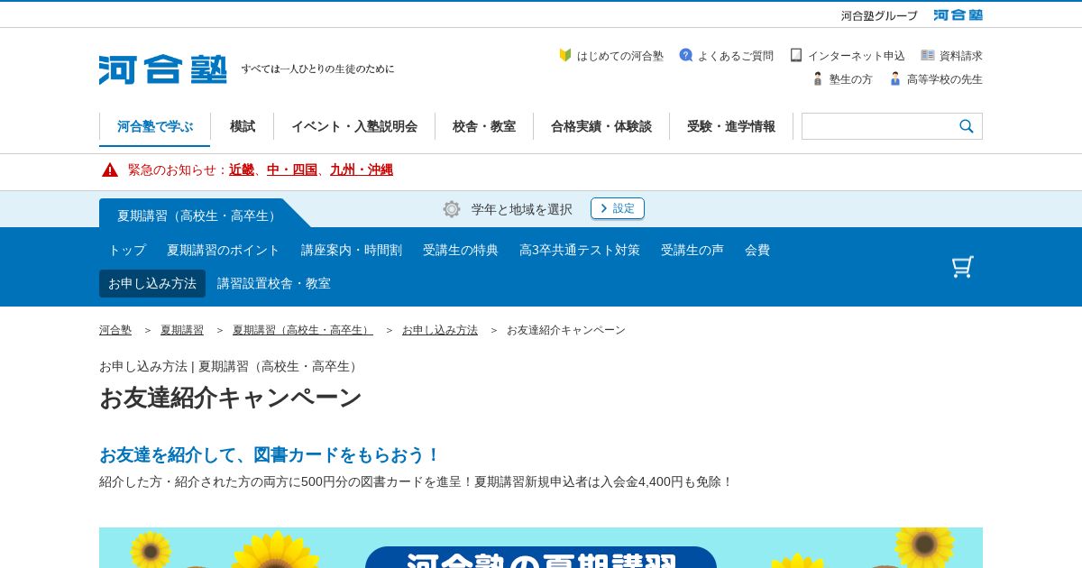Click 夏期講習 breadcrumb link
Screen dimensions: 1082x568
pos(182,330)
